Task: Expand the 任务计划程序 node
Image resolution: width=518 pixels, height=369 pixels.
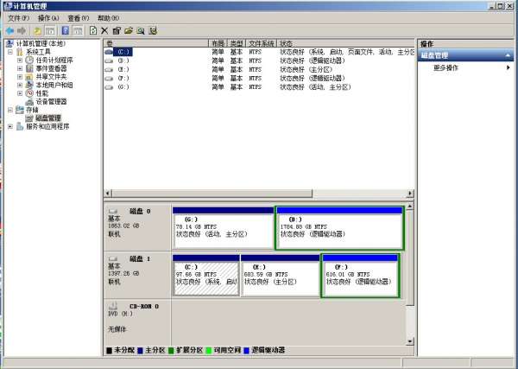Action: pyautogui.click(x=20, y=60)
